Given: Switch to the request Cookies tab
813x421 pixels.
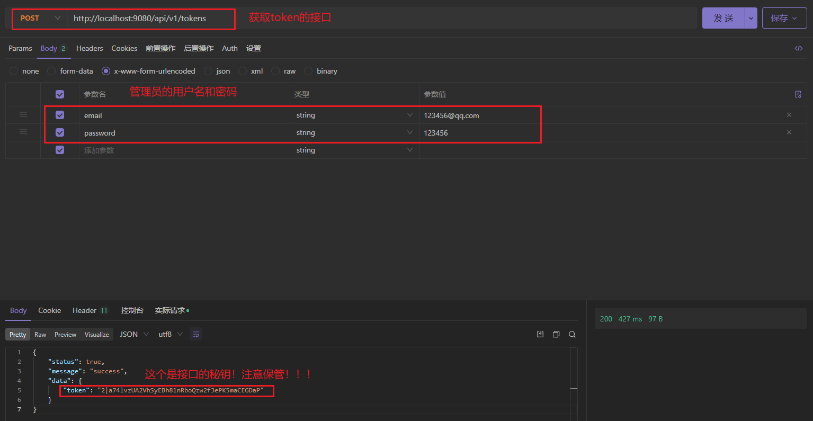Looking at the screenshot, I should pos(124,48).
